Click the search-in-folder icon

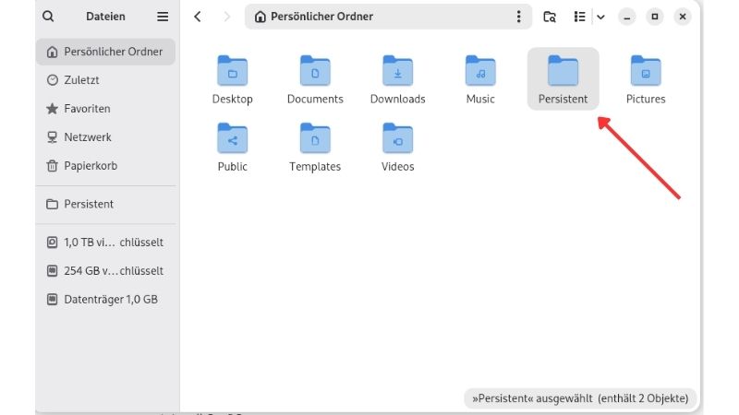coord(550,17)
